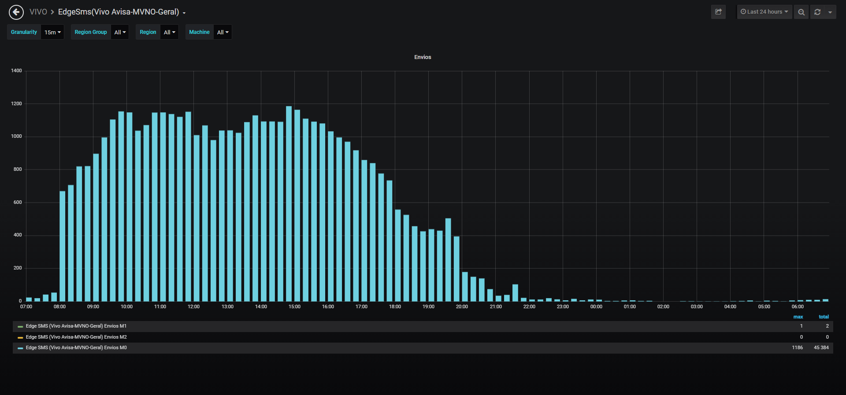Image resolution: width=846 pixels, height=395 pixels.
Task: Expand the Granularity 15m dropdown
Action: pyautogui.click(x=52, y=32)
